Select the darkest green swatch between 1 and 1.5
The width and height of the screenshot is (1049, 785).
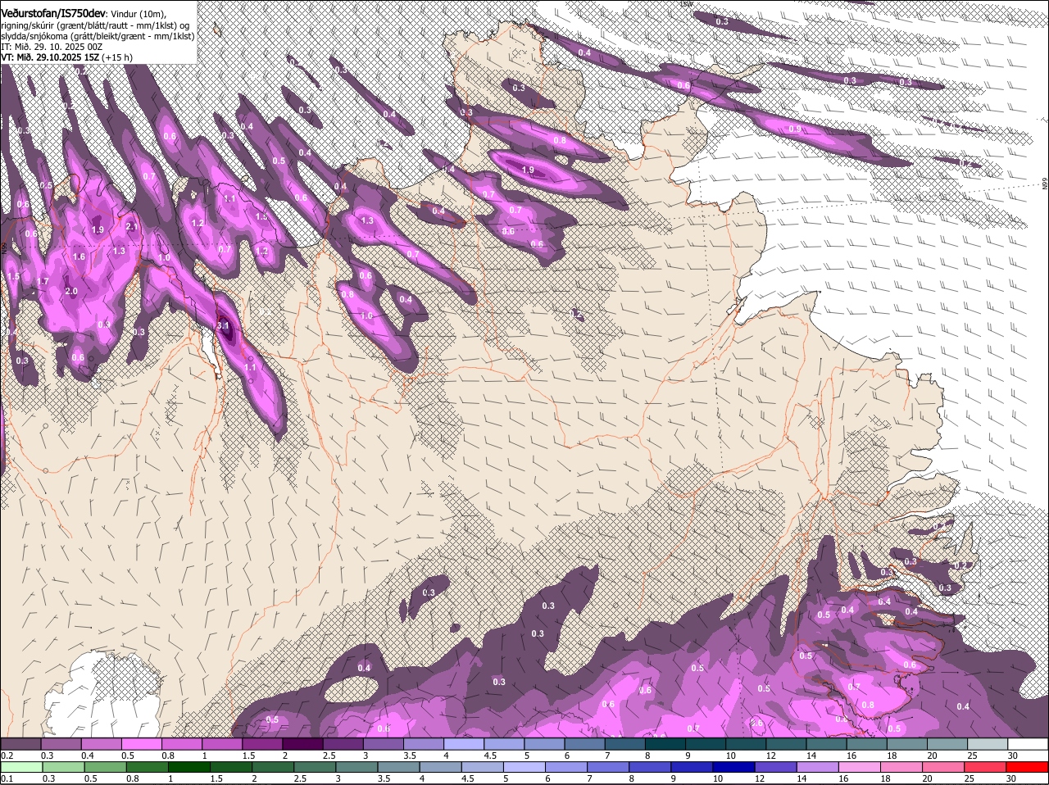pos(188,767)
